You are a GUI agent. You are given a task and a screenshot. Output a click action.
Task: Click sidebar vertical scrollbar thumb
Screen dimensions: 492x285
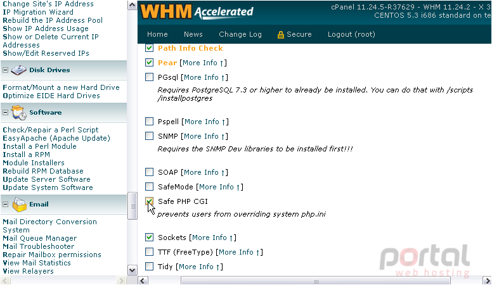(133, 206)
